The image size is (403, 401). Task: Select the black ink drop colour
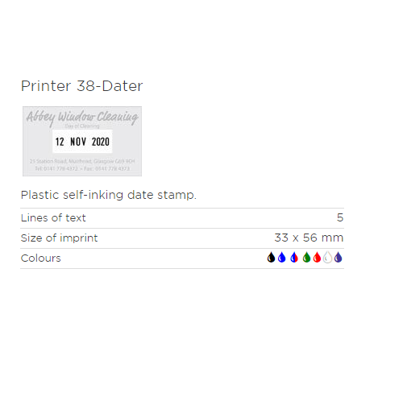point(271,257)
